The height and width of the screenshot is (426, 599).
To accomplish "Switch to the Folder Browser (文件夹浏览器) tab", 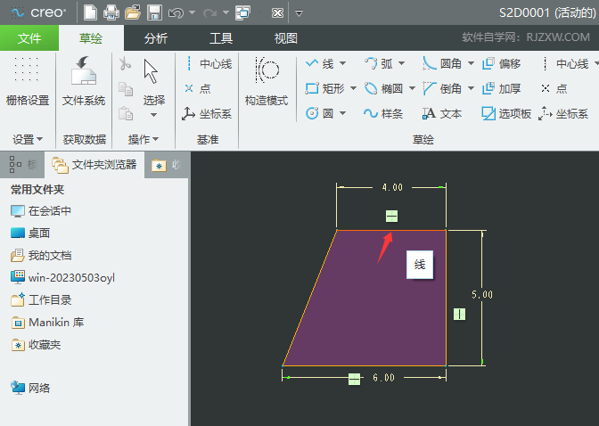I will (94, 165).
